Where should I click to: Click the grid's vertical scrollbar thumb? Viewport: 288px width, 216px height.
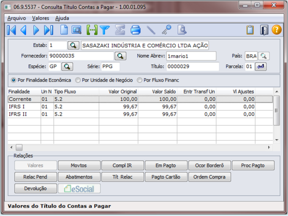point(277,110)
